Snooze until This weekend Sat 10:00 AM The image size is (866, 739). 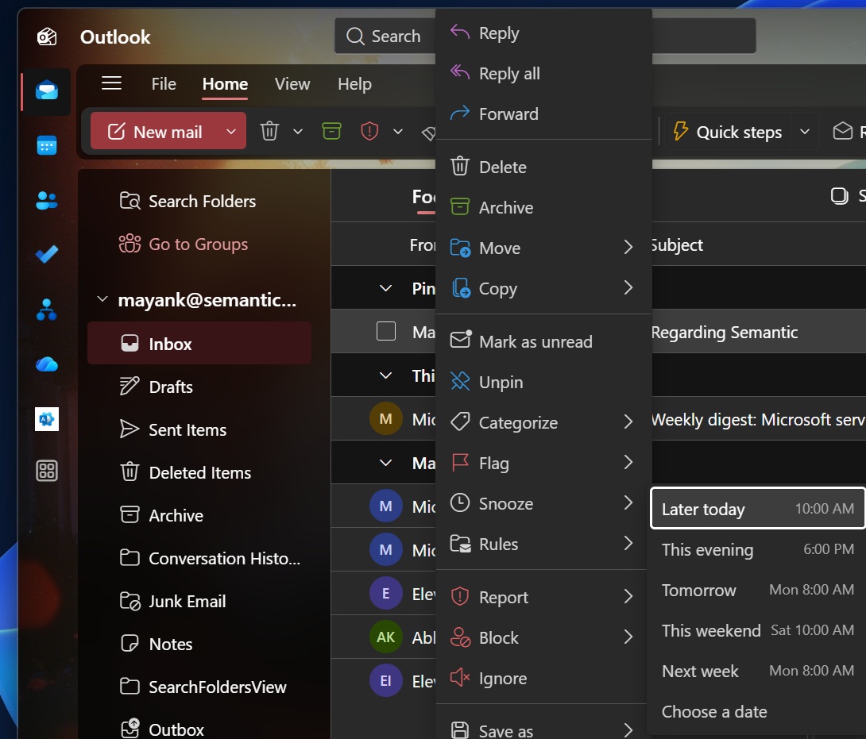click(x=758, y=630)
